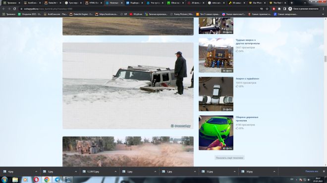
Task: Open the green Lamborghini thumbnail
Action: point(216,133)
